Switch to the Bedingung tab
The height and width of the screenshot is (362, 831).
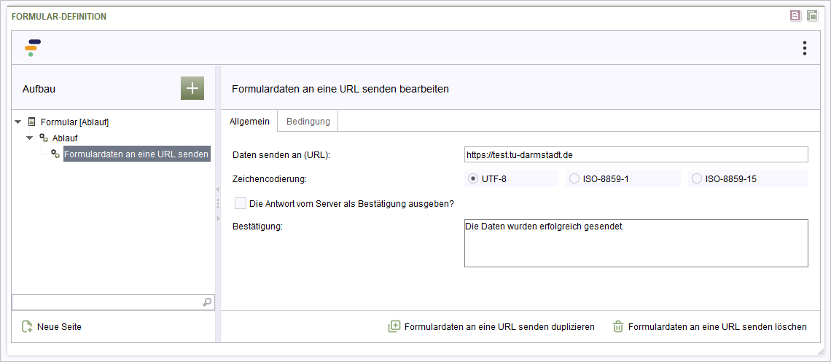pos(308,121)
